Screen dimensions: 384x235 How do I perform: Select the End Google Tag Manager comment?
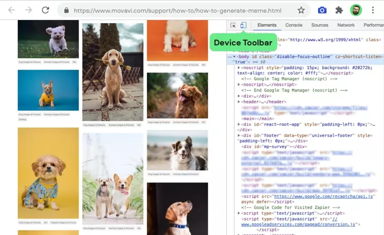point(294,90)
